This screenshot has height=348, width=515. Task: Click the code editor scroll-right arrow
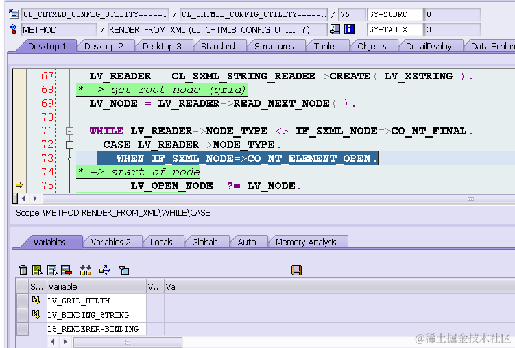tap(35, 199)
